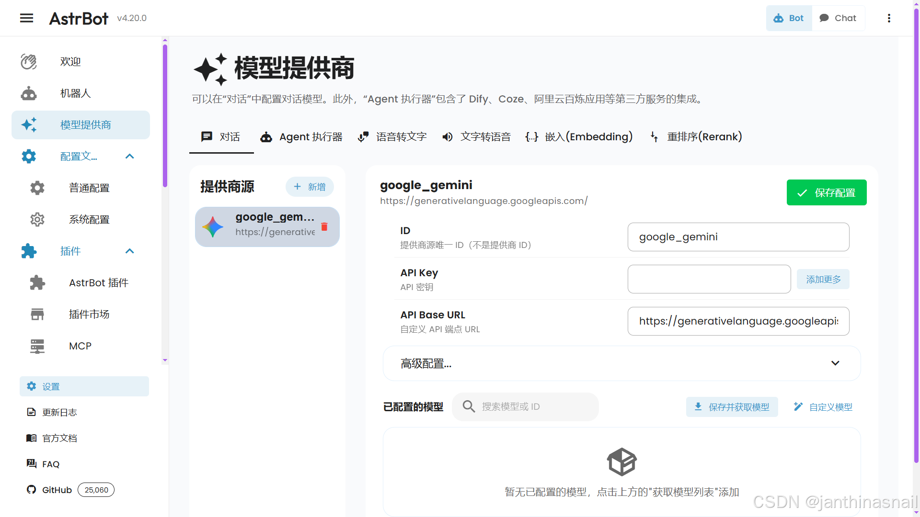Click the FAQ question icon
This screenshot has width=920, height=517.
click(x=31, y=464)
